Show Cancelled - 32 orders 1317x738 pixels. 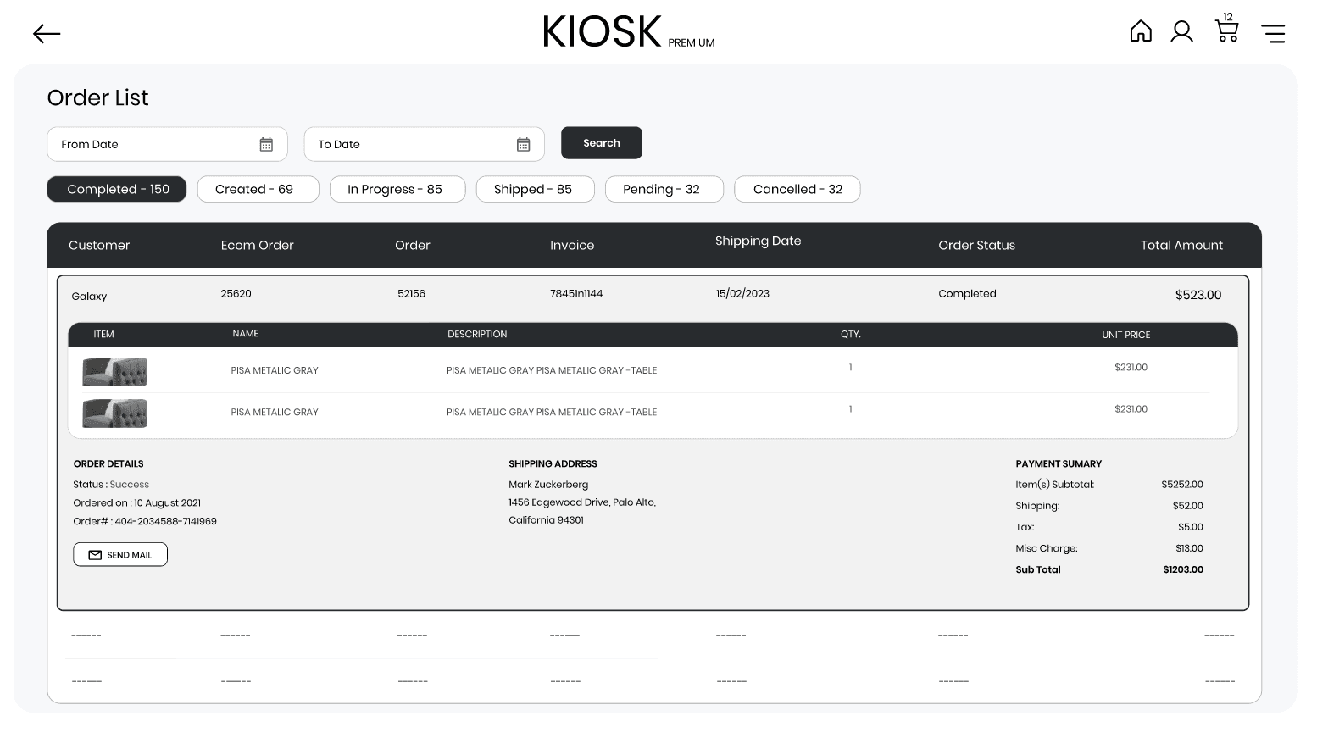[x=797, y=189]
